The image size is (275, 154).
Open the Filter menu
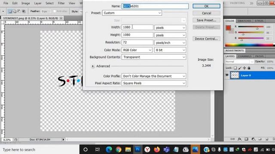[61, 3]
